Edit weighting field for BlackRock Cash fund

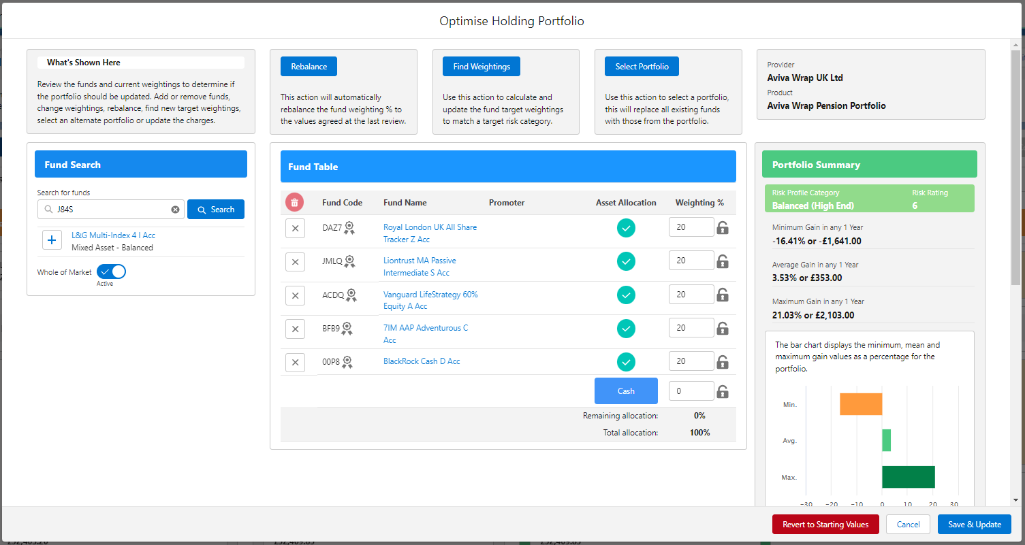coord(691,361)
